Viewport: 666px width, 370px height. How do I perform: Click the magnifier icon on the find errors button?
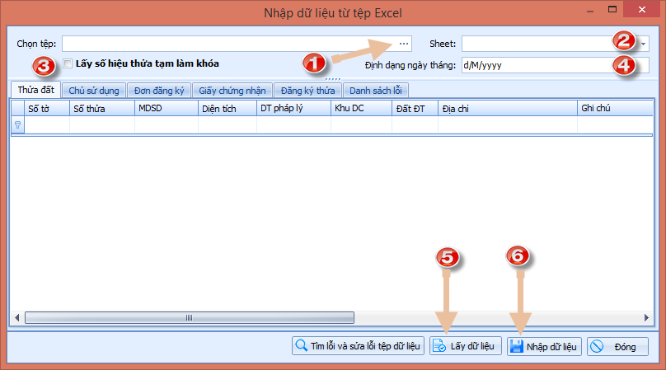[302, 346]
